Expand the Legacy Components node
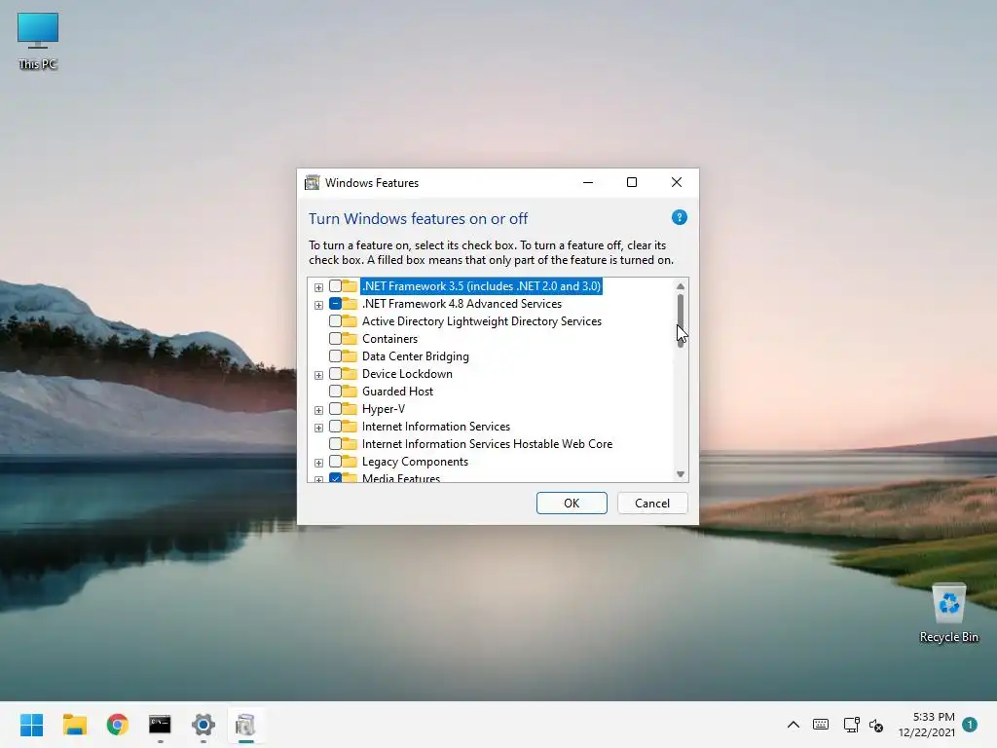 tap(318, 463)
